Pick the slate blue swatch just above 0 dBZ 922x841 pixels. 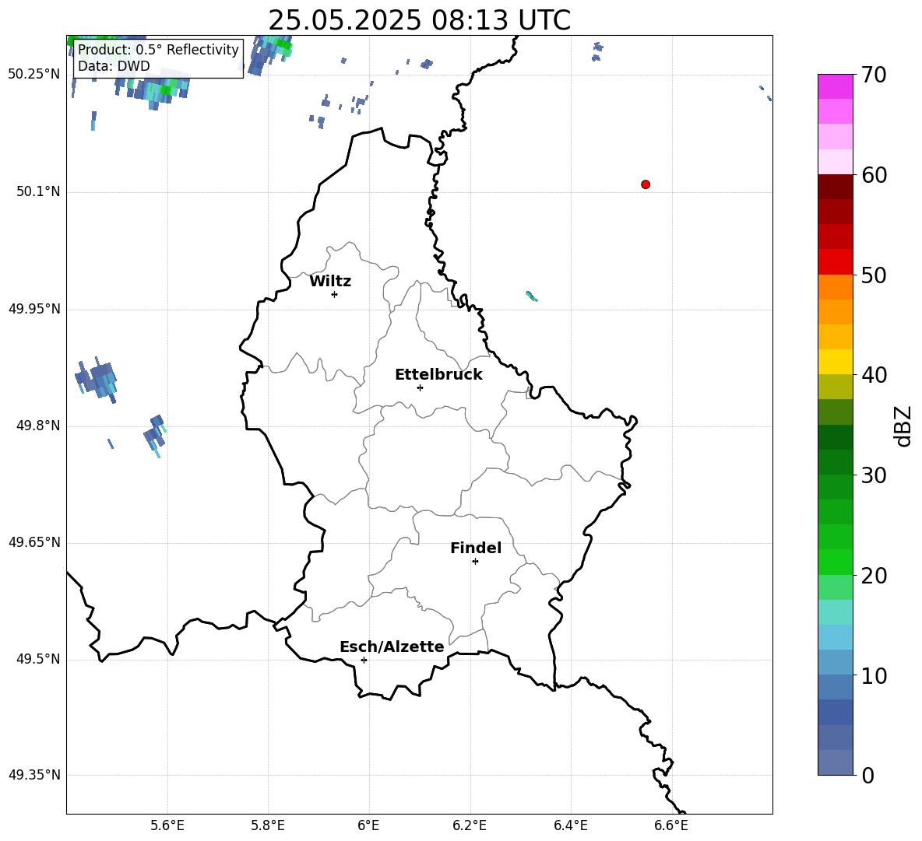click(x=835, y=762)
